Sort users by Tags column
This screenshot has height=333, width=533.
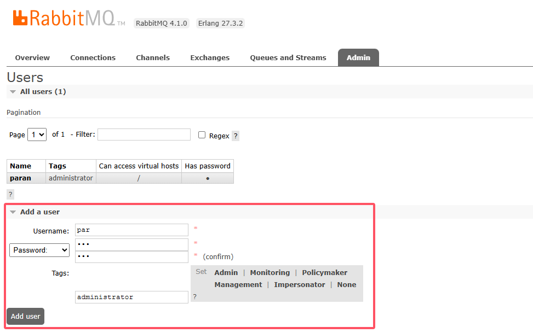click(57, 166)
